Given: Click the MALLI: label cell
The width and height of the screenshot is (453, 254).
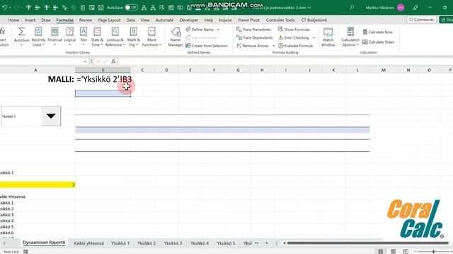Looking at the screenshot, I should tap(61, 79).
